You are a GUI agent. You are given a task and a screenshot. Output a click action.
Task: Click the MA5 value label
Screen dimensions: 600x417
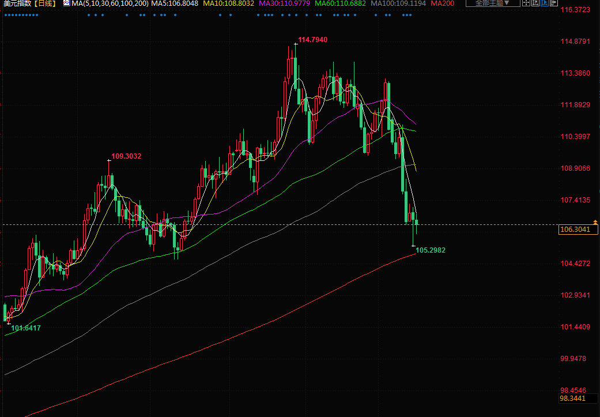175,3
